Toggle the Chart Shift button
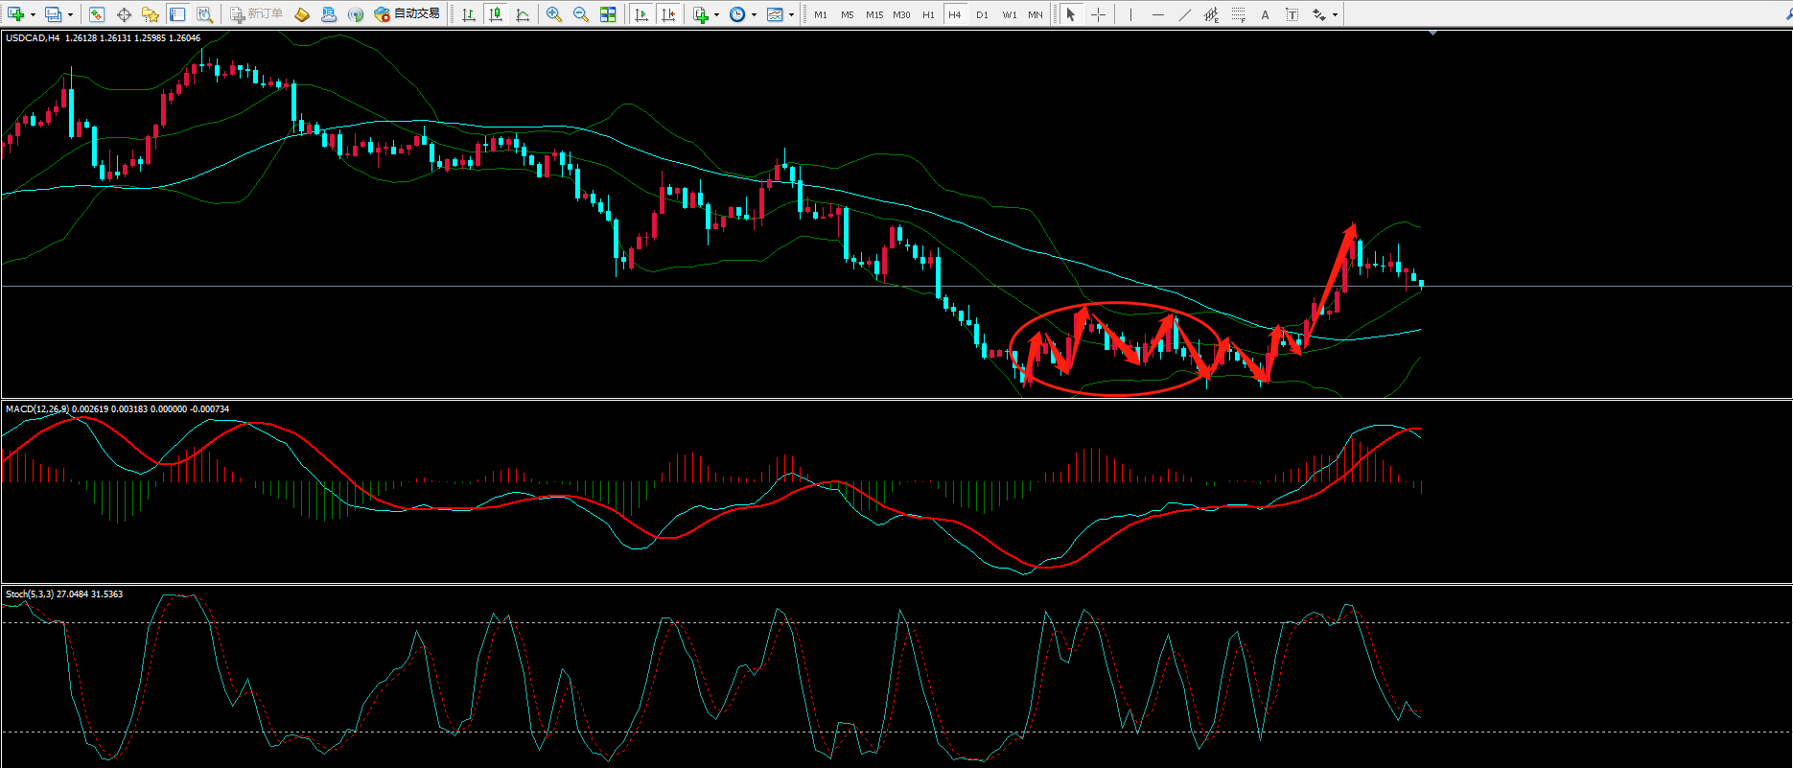 coord(668,14)
